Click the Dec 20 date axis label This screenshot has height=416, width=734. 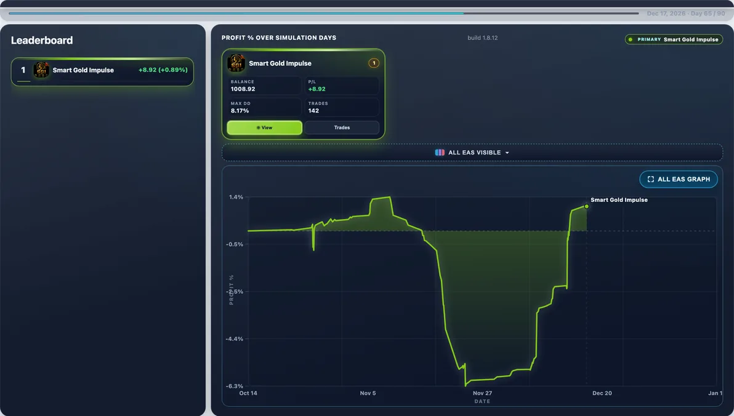pos(602,393)
